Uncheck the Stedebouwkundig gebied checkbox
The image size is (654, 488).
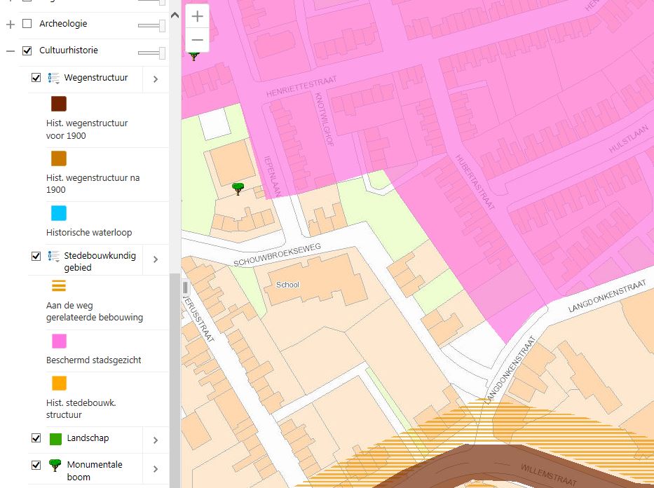(36, 256)
